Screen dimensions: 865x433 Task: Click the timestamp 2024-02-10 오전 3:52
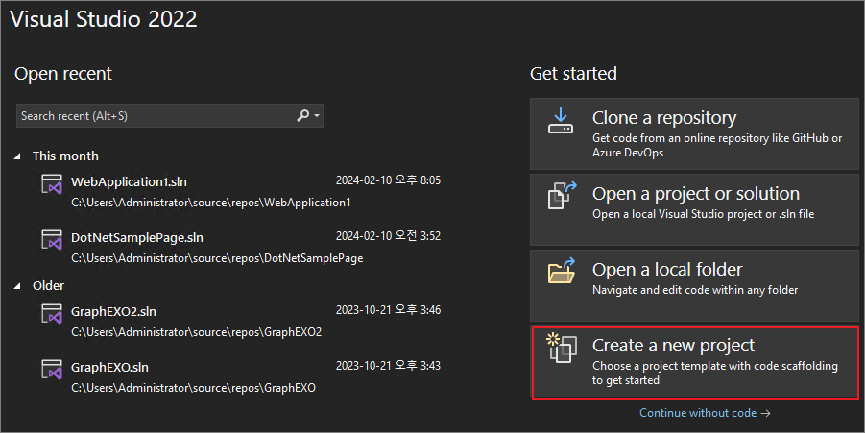tap(389, 236)
